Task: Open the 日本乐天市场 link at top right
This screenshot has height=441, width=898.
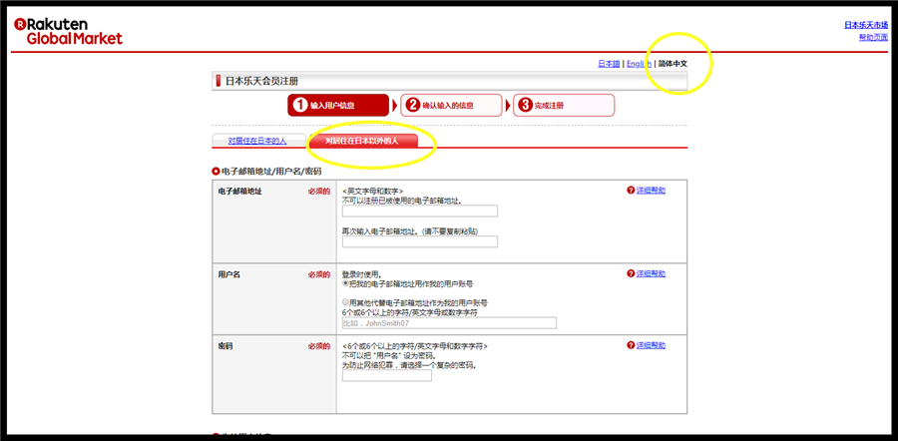Action: click(865, 25)
